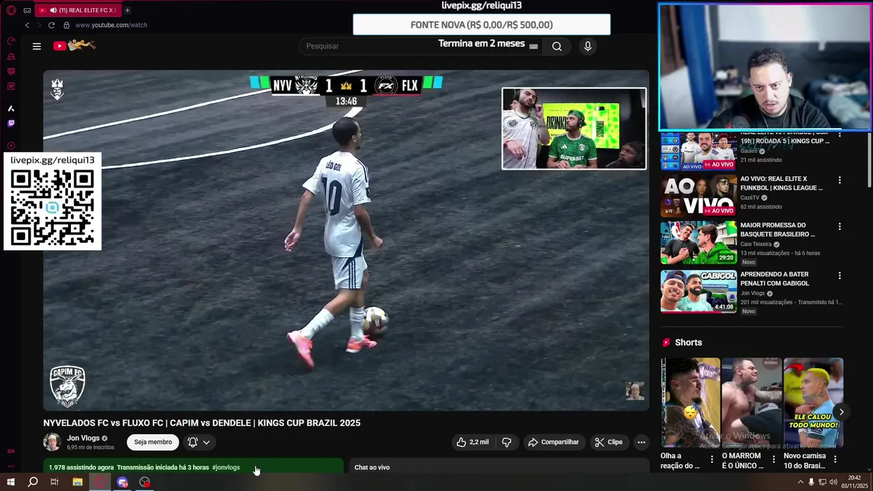
Task: Open menu for 'Novo camisa 10' short
Action: 835,460
